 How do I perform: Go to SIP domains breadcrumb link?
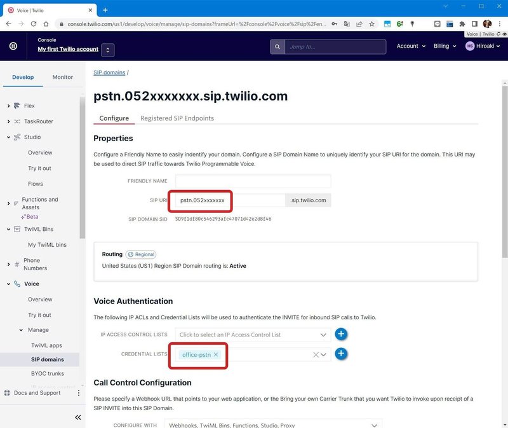click(x=109, y=72)
